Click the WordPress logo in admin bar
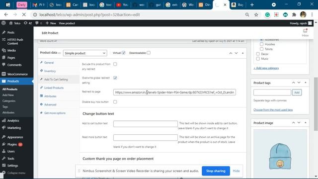 point(3,23)
